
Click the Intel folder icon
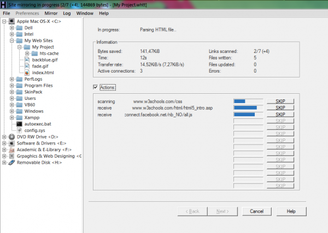(x=20, y=34)
